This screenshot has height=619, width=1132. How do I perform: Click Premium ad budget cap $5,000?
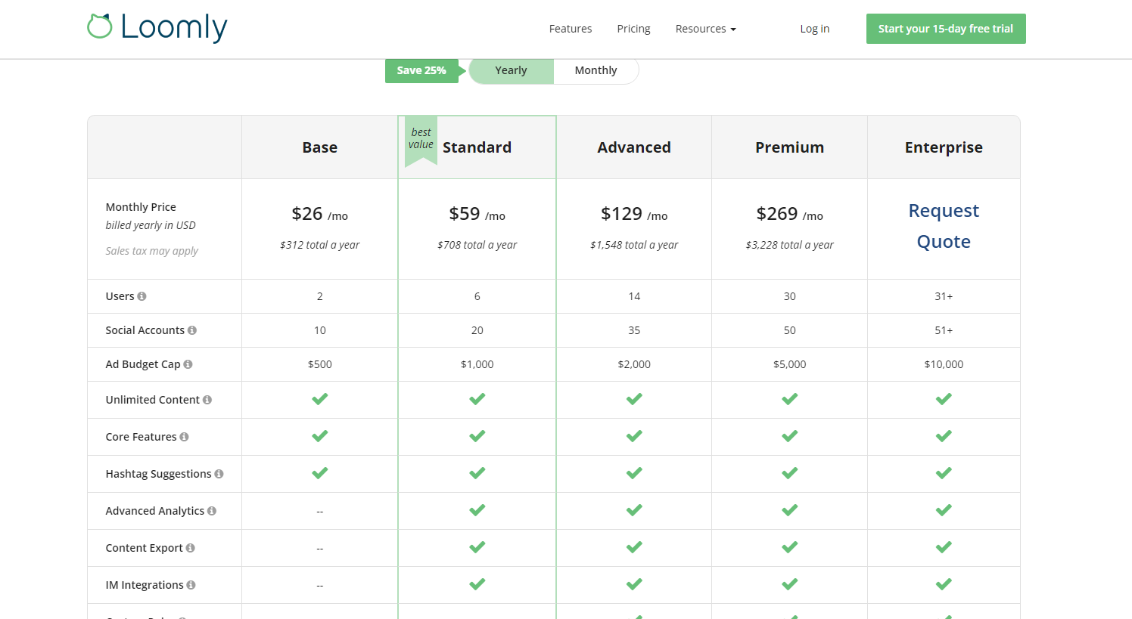tap(790, 364)
